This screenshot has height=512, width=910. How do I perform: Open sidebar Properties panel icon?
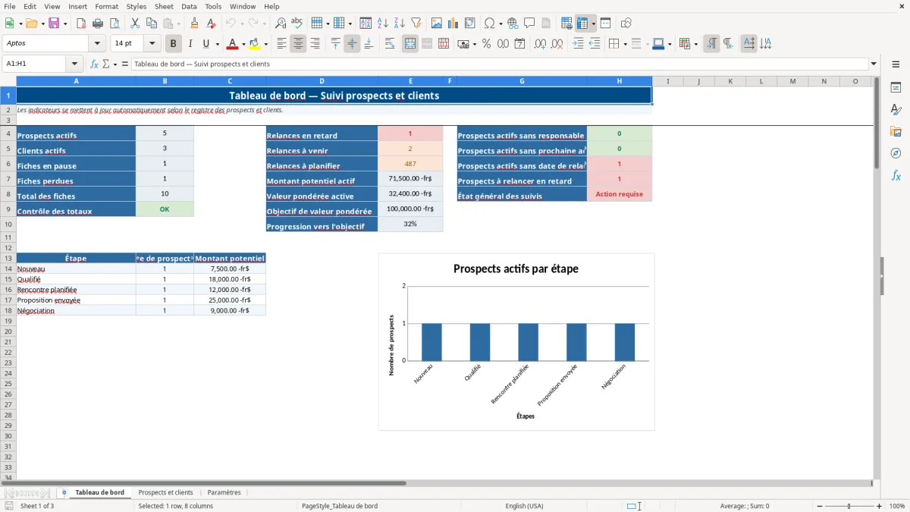(x=896, y=88)
